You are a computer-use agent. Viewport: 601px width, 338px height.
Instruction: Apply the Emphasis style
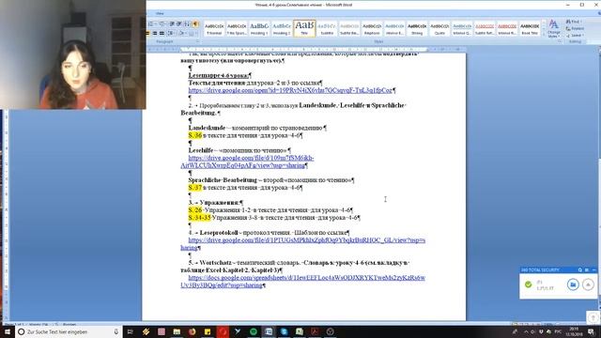pos(372,29)
